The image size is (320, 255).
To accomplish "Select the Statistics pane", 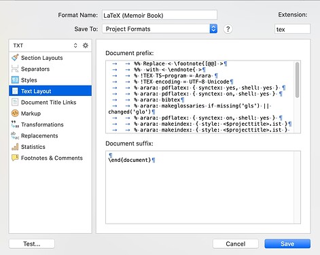I will point(50,147).
